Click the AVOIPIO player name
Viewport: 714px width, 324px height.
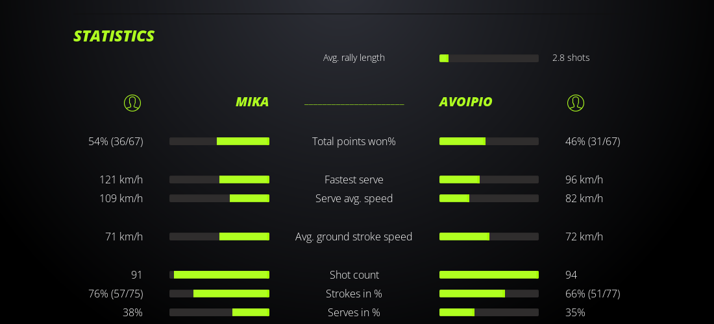coord(465,102)
